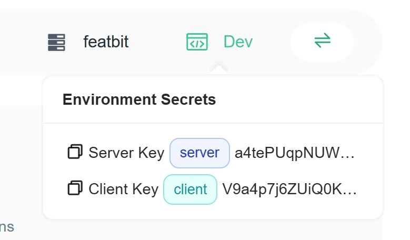This screenshot has width=410, height=240.
Task: Click the popover arrow pointer under Dev
Action: tap(219, 70)
